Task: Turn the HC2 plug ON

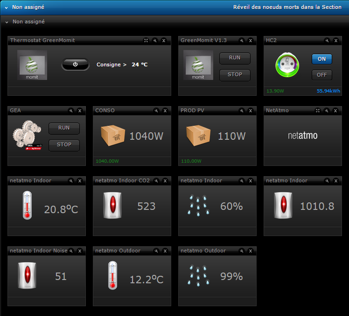Action: 322,59
